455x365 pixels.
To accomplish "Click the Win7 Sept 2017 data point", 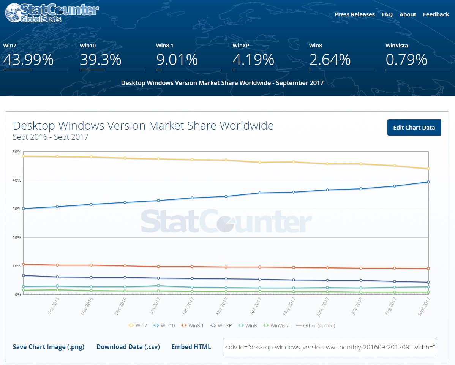I will point(428,169).
